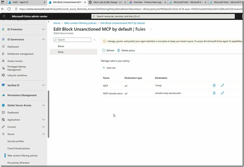Delete the MCP-remote-serve rule trash icon
The width and height of the screenshot is (244, 167).
click(x=214, y=93)
